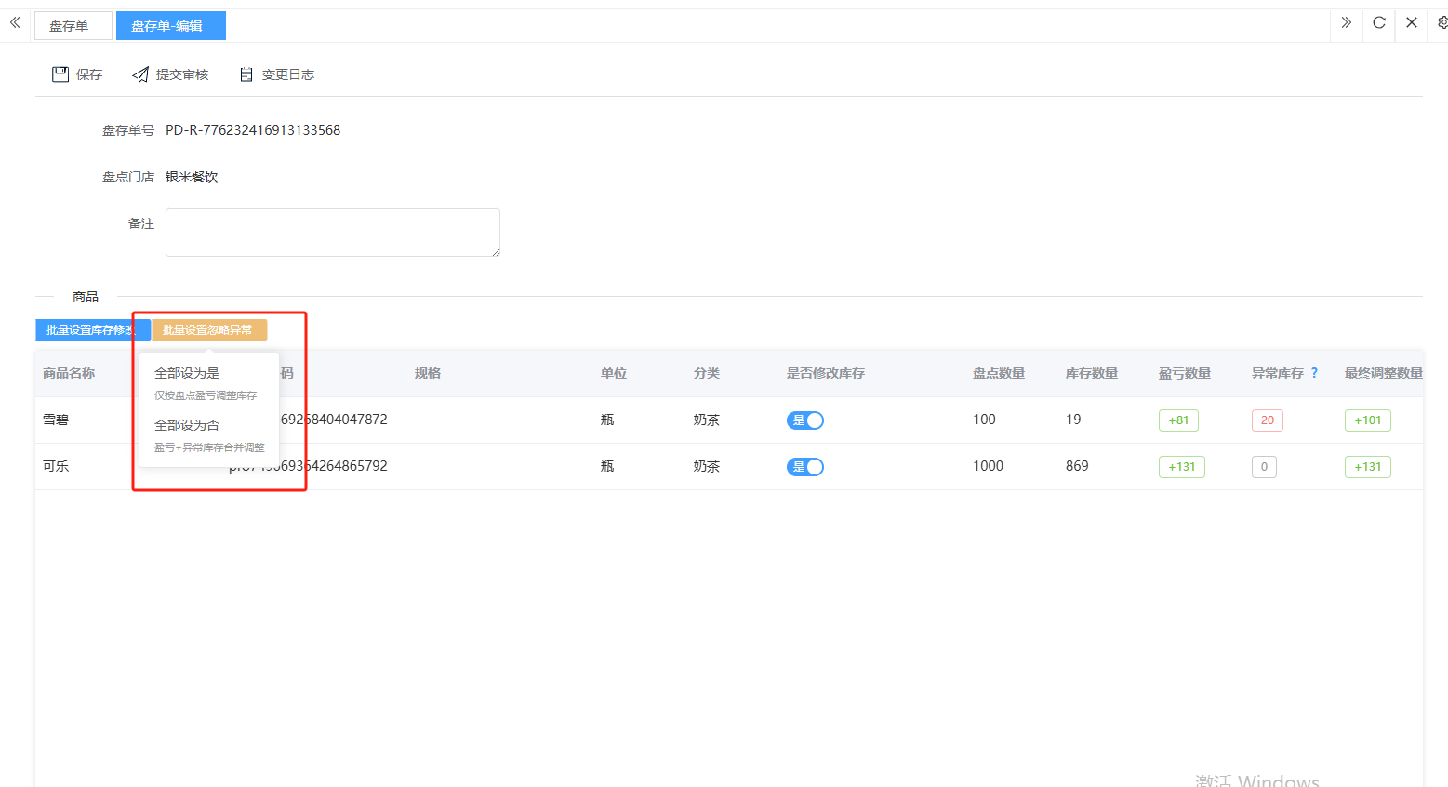The image size is (1448, 787).
Task: Click the settings gear icon at top right
Action: 1441,22
